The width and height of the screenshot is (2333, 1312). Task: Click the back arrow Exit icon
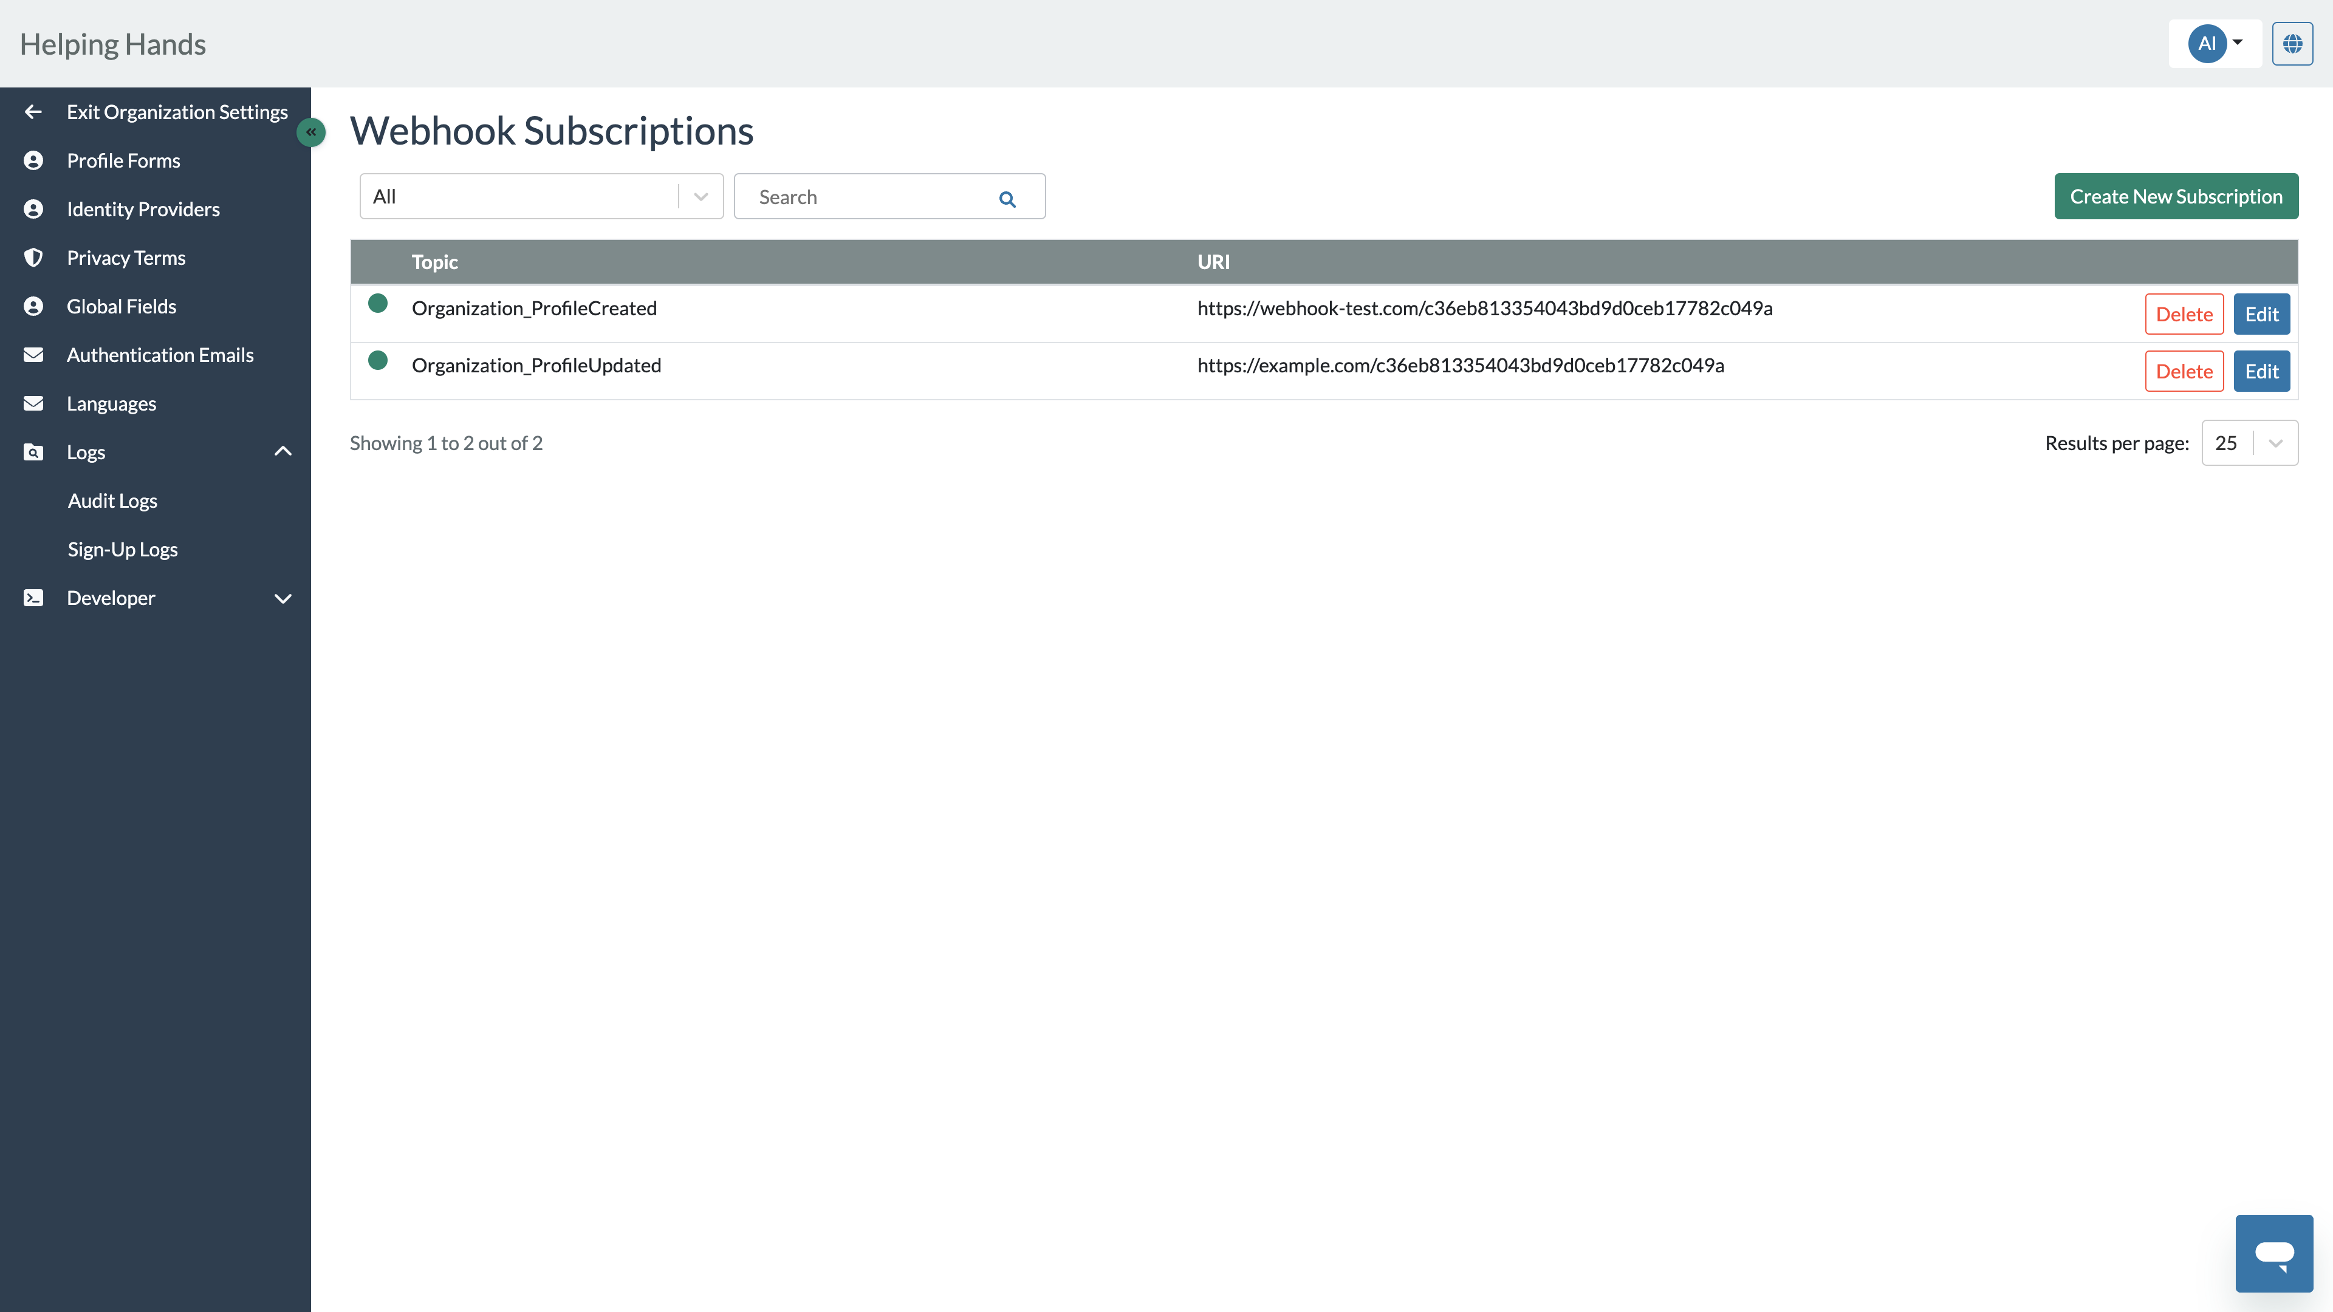pyautogui.click(x=33, y=112)
